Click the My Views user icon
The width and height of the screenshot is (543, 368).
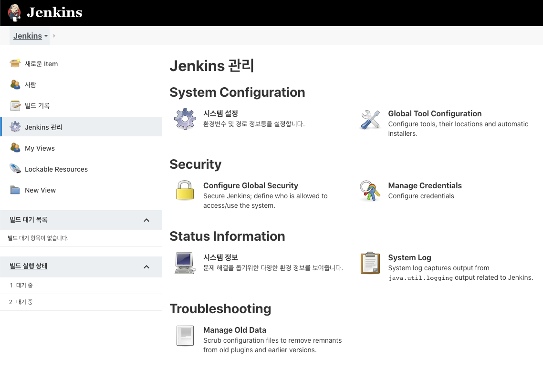click(x=15, y=148)
